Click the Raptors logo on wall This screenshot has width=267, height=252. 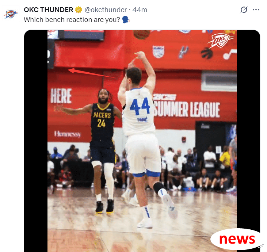point(206,53)
